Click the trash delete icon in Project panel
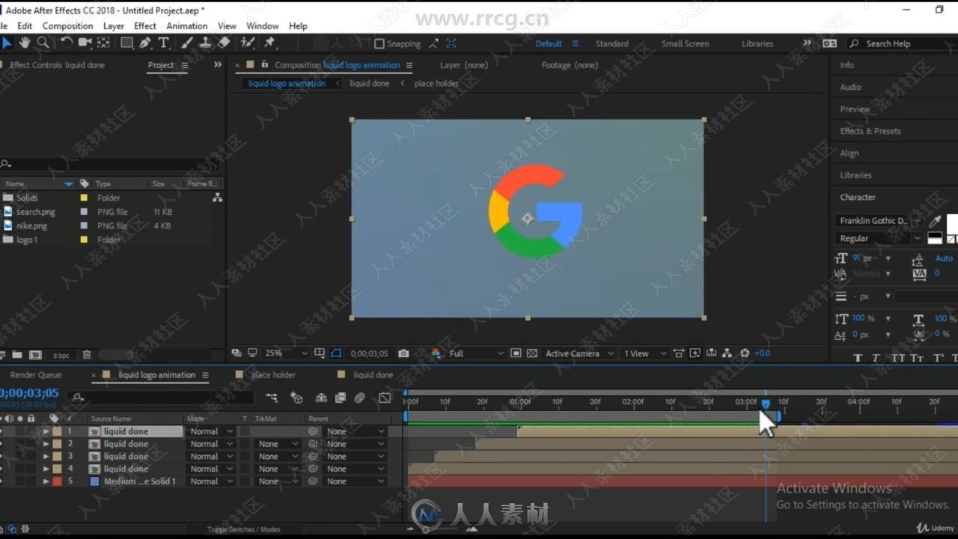This screenshot has width=958, height=539. [87, 355]
